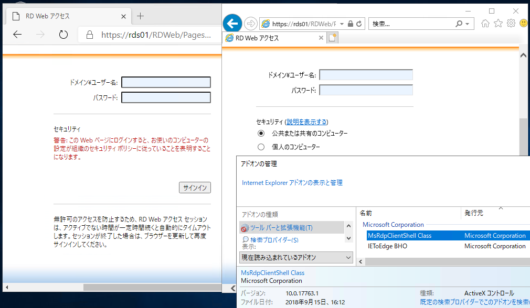
Task: Click the 10.0.17763.1 version value
Action: pyautogui.click(x=302, y=293)
